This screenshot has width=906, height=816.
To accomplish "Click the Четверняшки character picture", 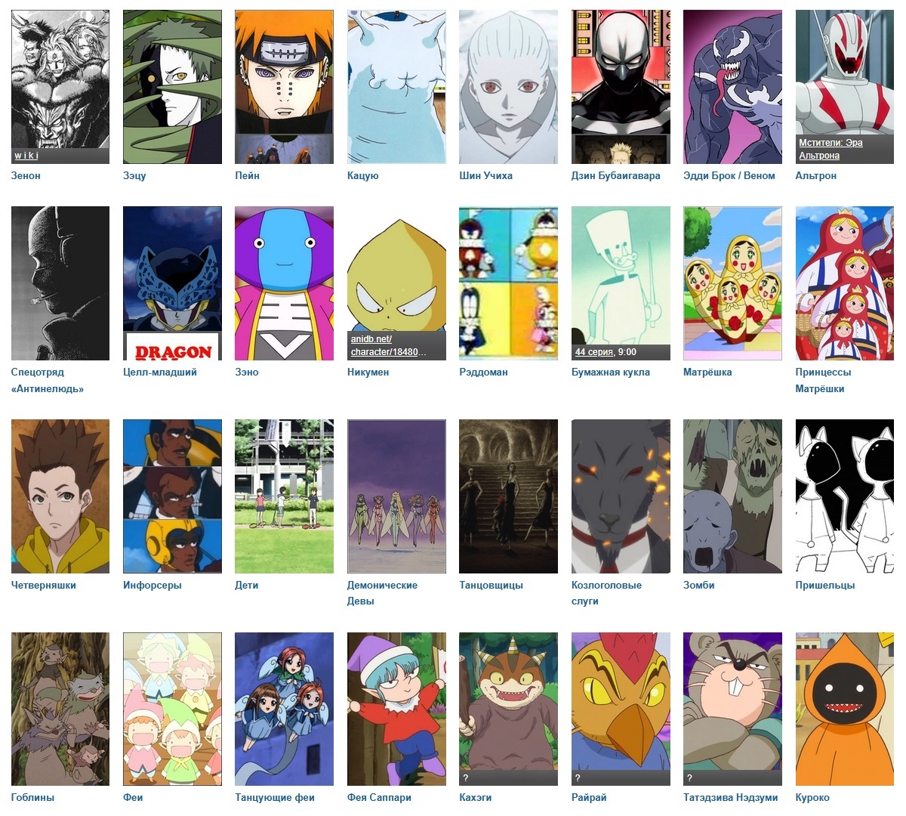I will coord(60,496).
